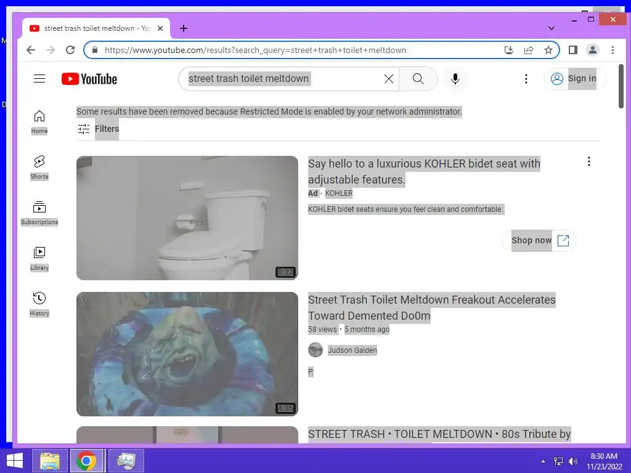Click the Restricted Mode notice text

[x=269, y=111]
